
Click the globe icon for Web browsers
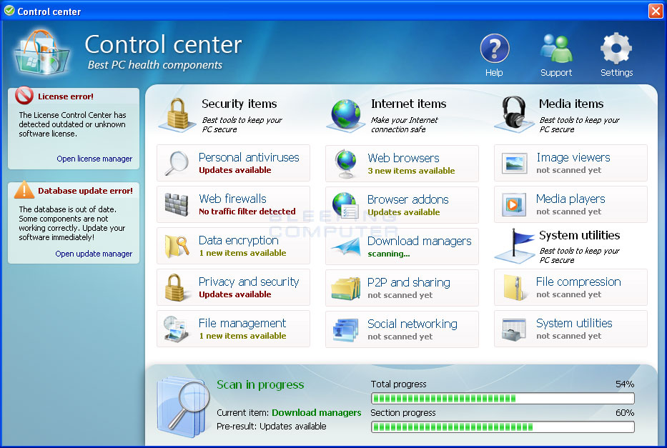click(345, 164)
